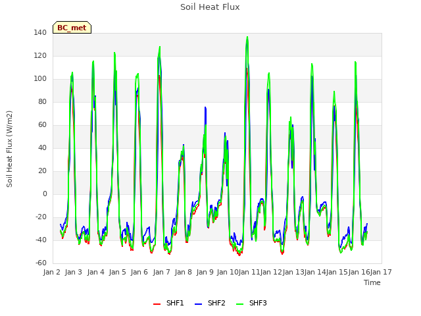The height and width of the screenshot is (316, 421).
Task: Click the blue SHF2 peak on Jan 9
Action: [205, 107]
